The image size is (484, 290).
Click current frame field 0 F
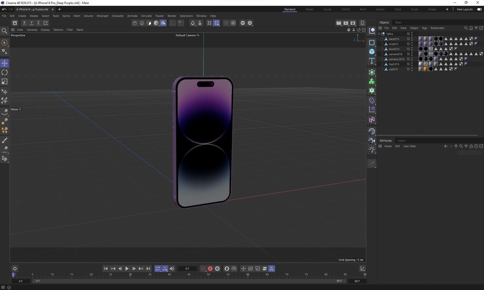[187, 269]
